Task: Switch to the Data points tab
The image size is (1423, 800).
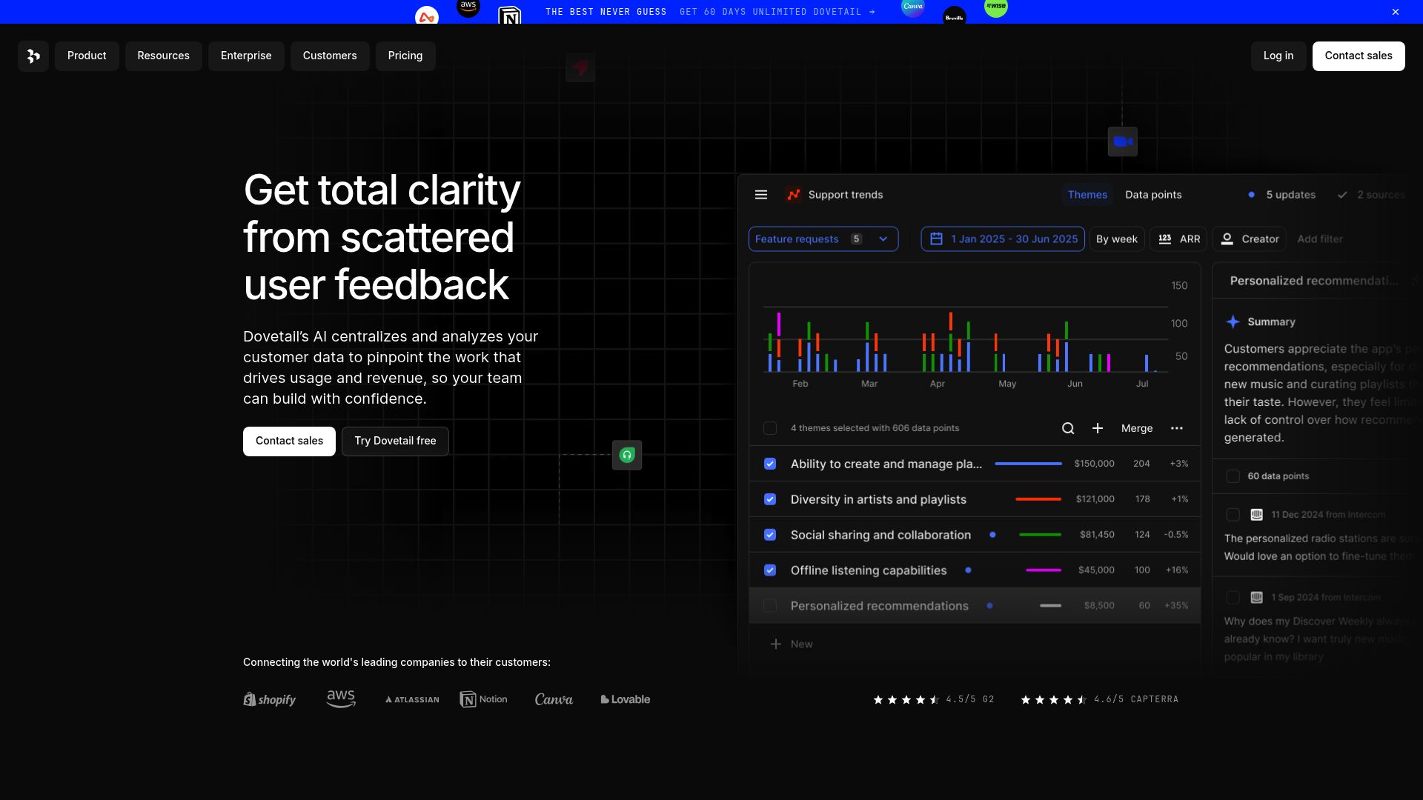Action: pos(1153,195)
